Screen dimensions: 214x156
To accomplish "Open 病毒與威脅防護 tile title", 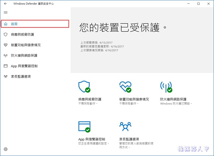I will (90, 99).
